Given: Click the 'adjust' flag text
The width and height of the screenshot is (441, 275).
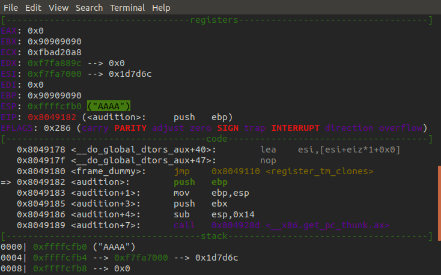Looking at the screenshot, I should pos(168,128).
